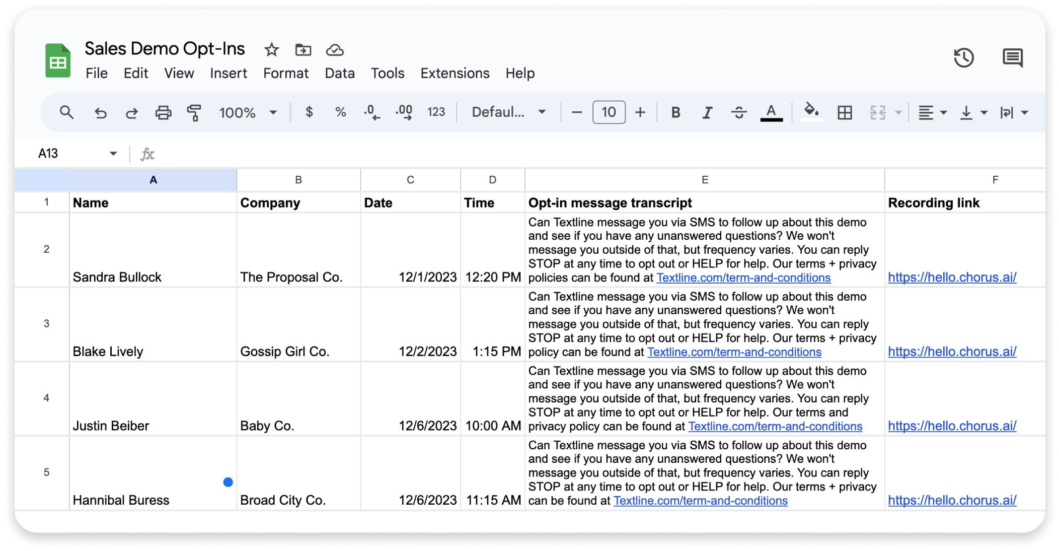Open the print dialog icon
The width and height of the screenshot is (1059, 551).
(x=163, y=112)
